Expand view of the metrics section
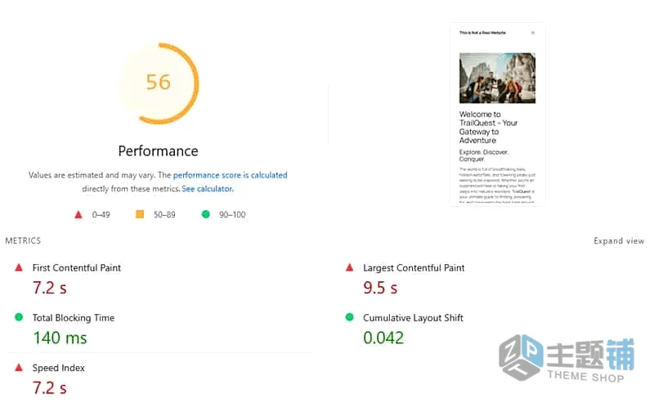Viewport: 654px width, 403px height. (619, 240)
